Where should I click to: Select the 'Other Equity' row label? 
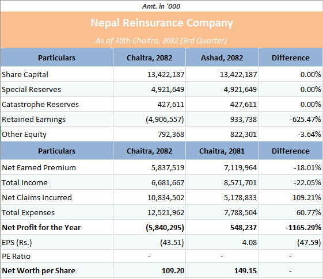[x=24, y=135]
